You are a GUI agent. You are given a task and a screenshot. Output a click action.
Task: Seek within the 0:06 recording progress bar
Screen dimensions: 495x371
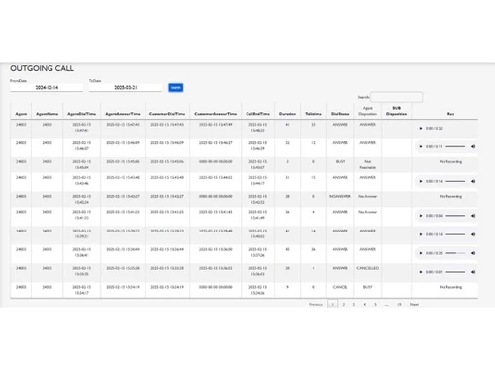(x=455, y=216)
